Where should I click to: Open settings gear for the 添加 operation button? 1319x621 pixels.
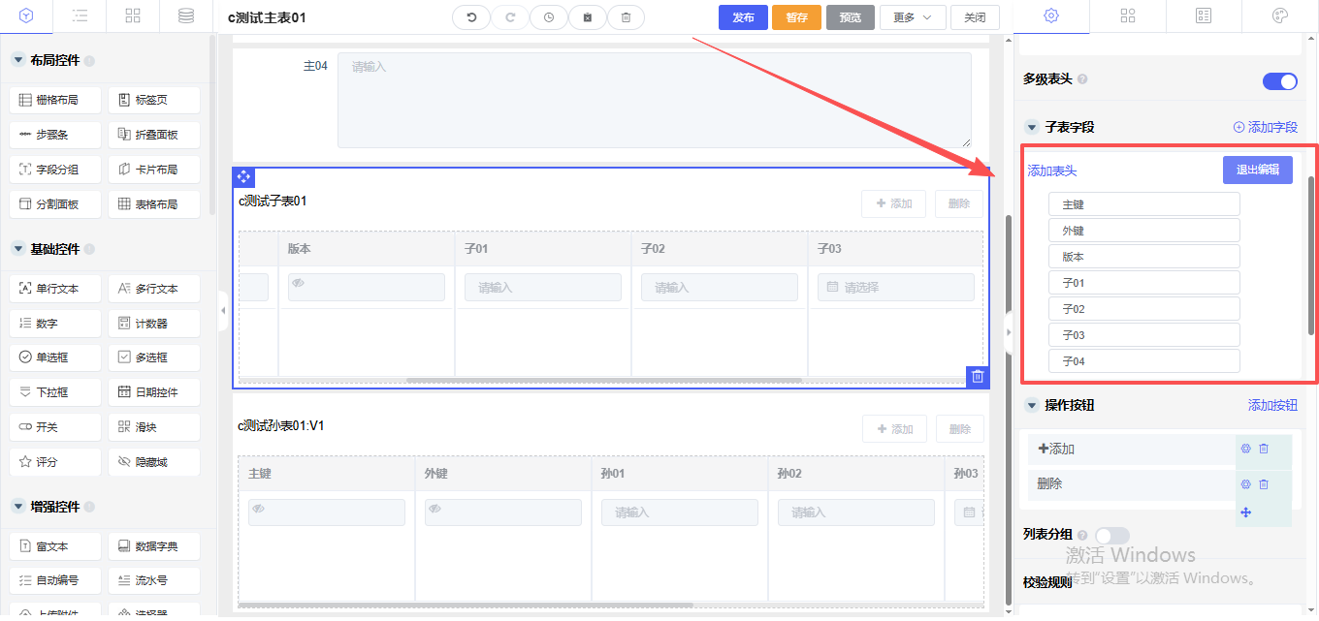pos(1245,449)
